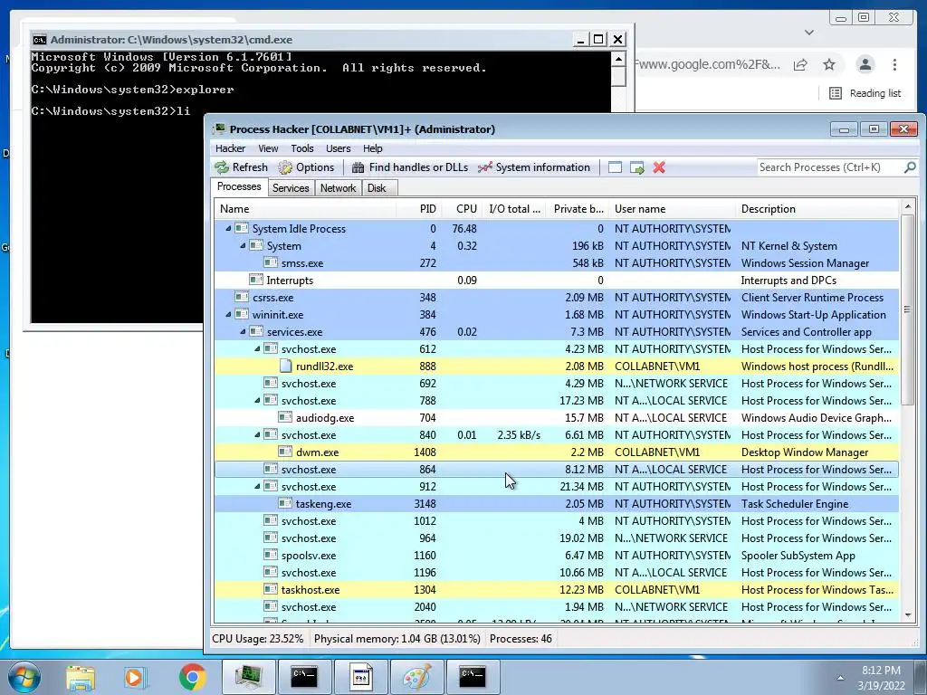Image resolution: width=927 pixels, height=695 pixels.
Task: Open the View menu
Action: coord(268,148)
